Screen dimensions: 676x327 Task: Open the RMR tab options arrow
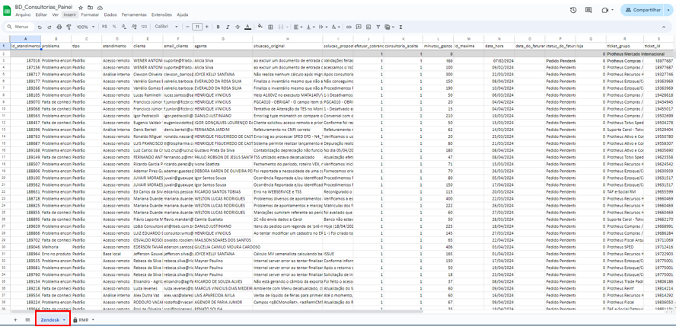click(93, 319)
